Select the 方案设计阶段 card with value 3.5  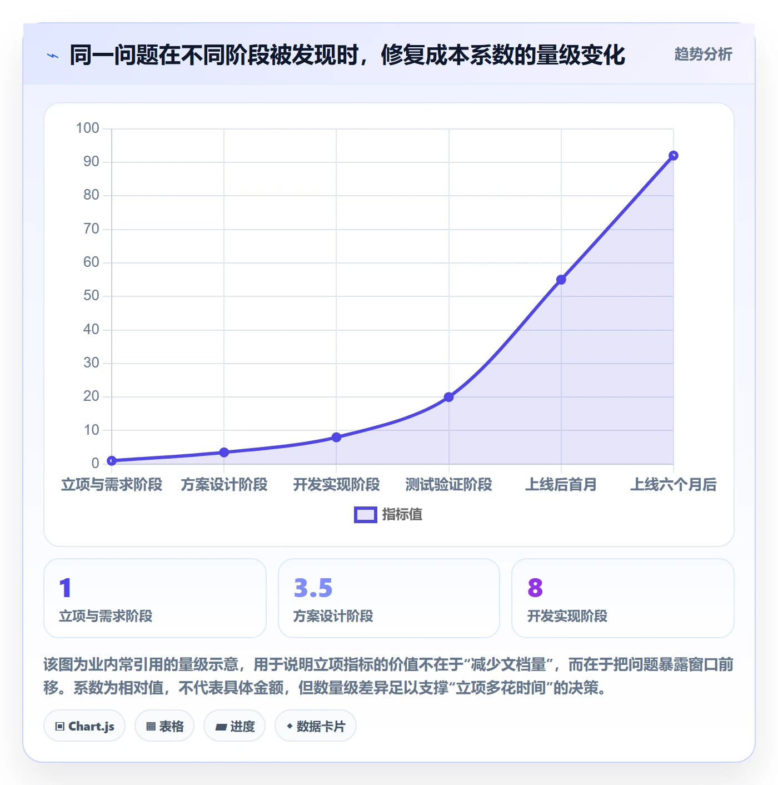tap(389, 598)
